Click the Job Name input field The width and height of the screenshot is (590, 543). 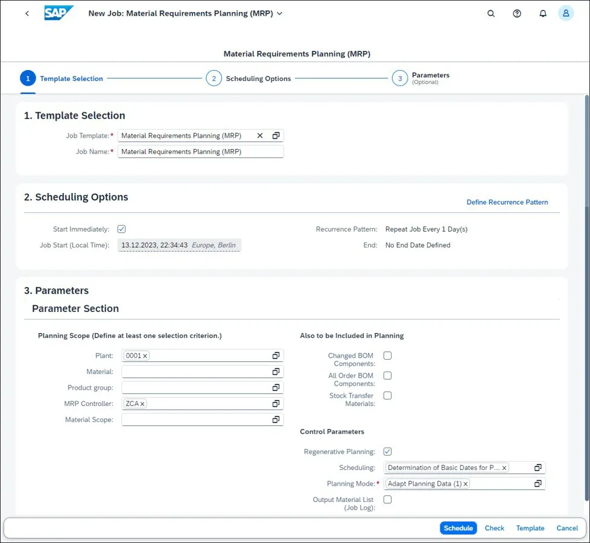(x=200, y=151)
